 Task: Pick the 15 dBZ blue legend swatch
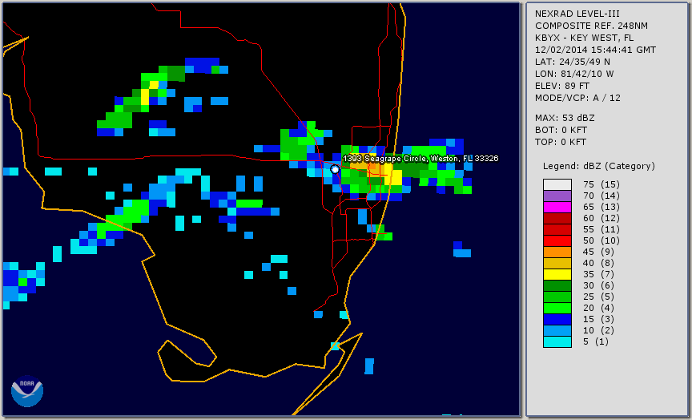tap(557, 319)
